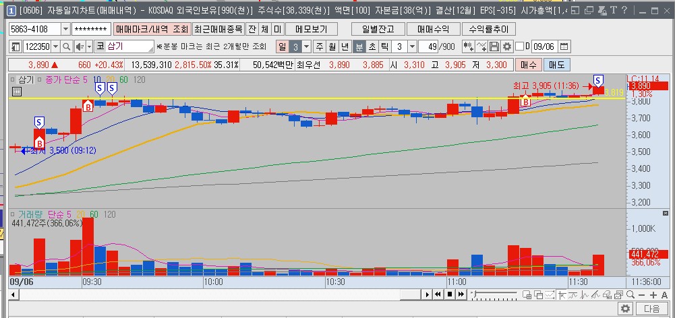
Task: Click the password field with asterisks
Action: click(x=91, y=29)
